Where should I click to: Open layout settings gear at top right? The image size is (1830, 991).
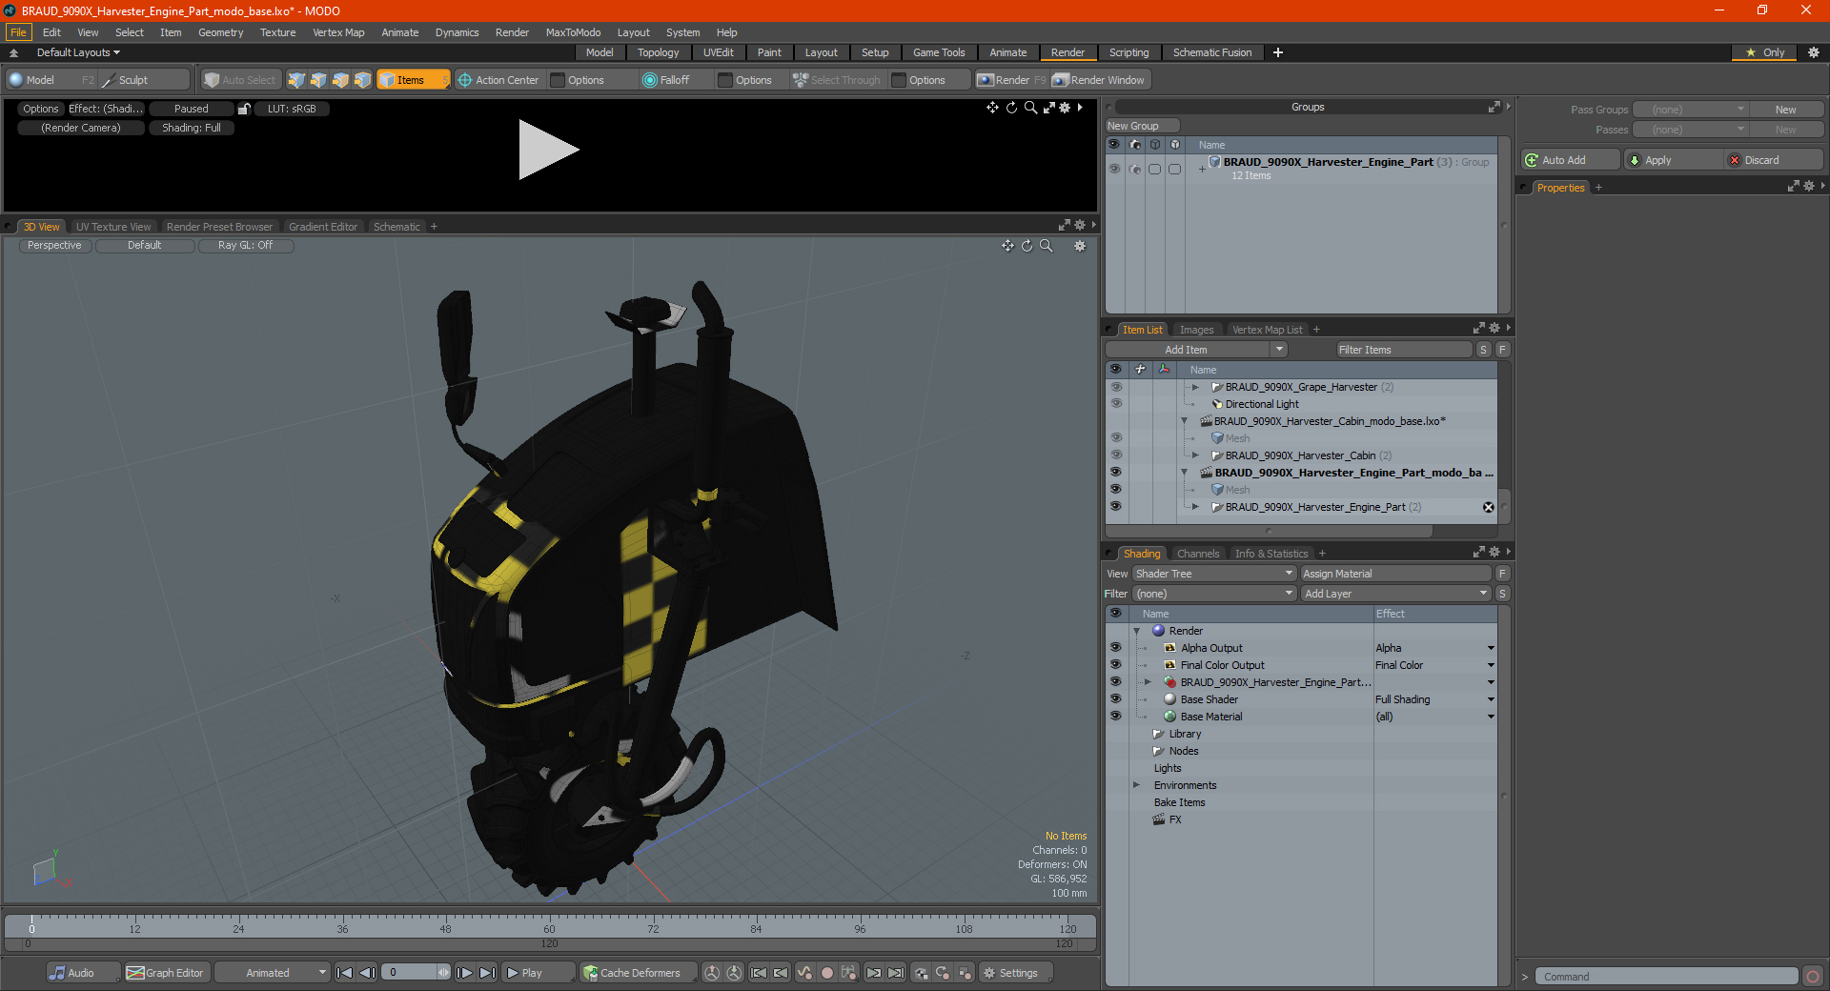(1814, 52)
